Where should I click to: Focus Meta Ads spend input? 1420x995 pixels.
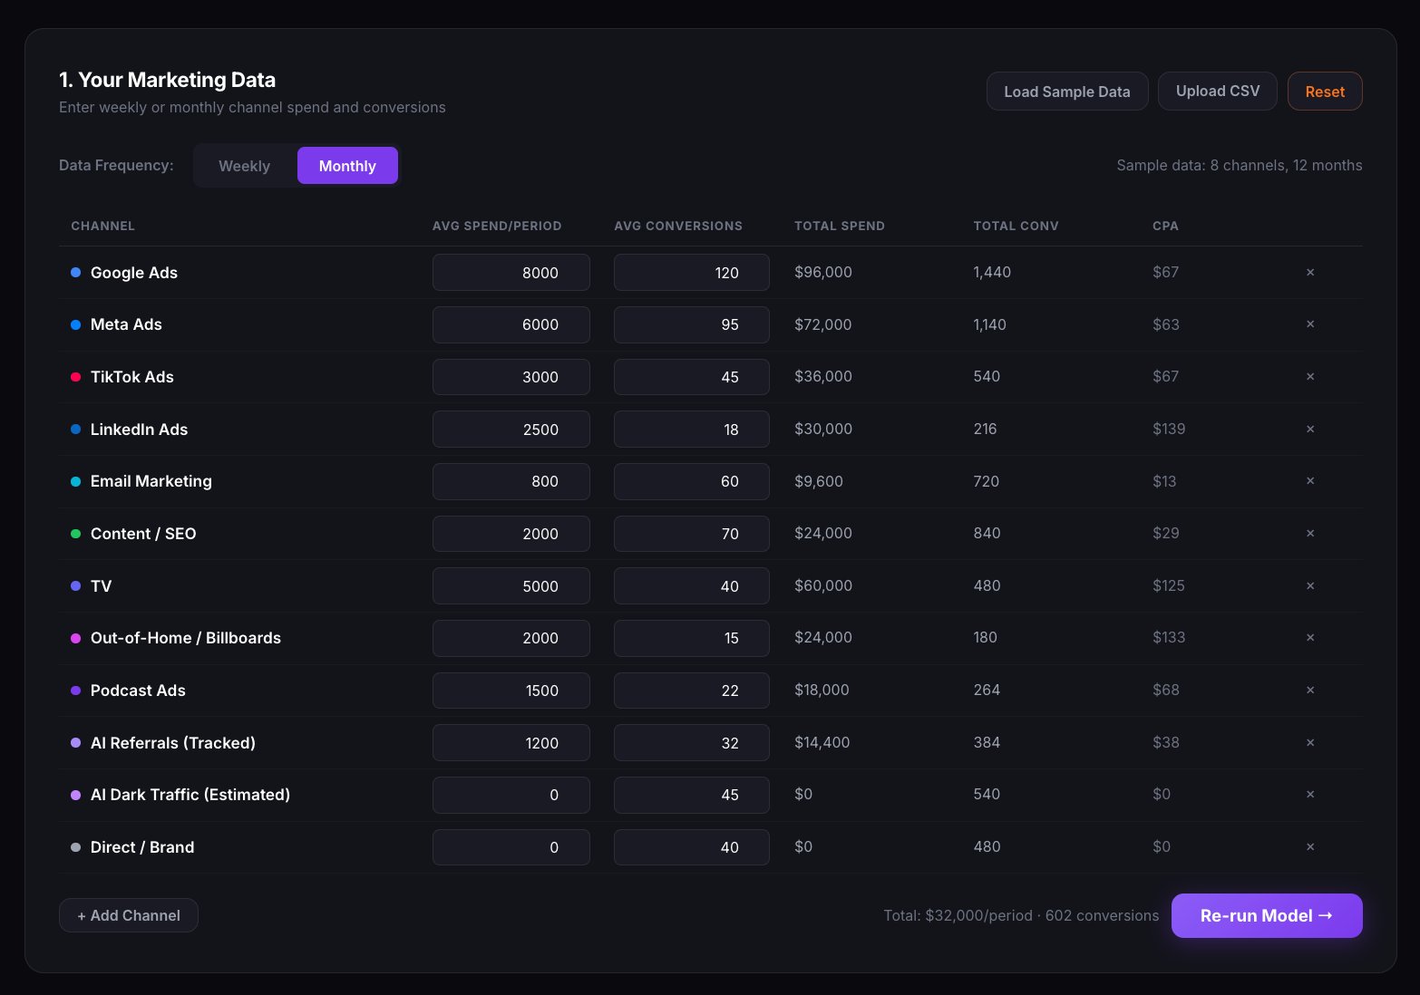click(511, 324)
